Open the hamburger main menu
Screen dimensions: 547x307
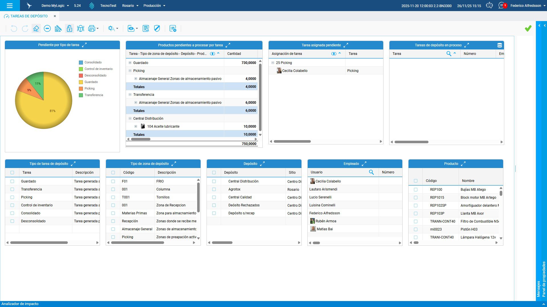pos(10,5)
